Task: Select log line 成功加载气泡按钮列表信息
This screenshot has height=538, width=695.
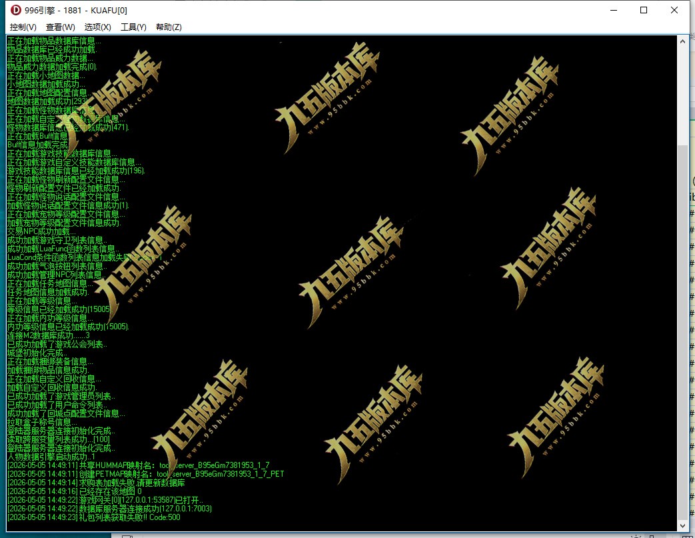Action: tap(57, 266)
